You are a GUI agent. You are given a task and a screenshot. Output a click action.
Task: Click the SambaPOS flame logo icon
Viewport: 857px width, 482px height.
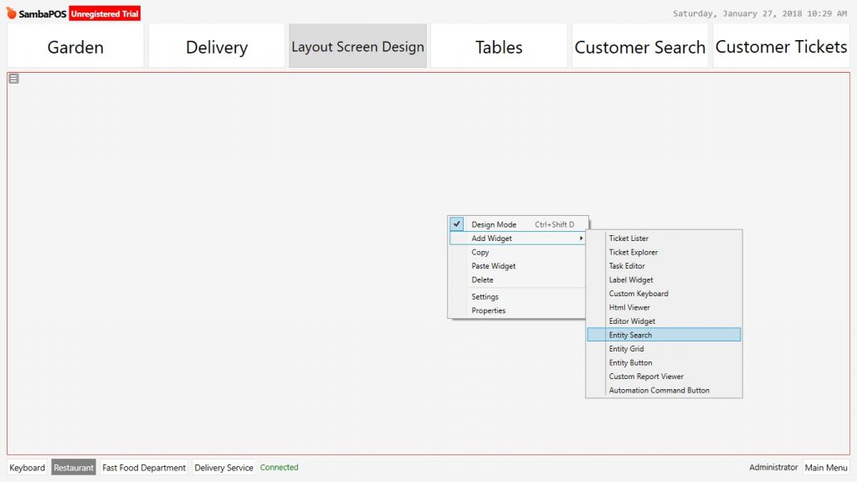12,13
